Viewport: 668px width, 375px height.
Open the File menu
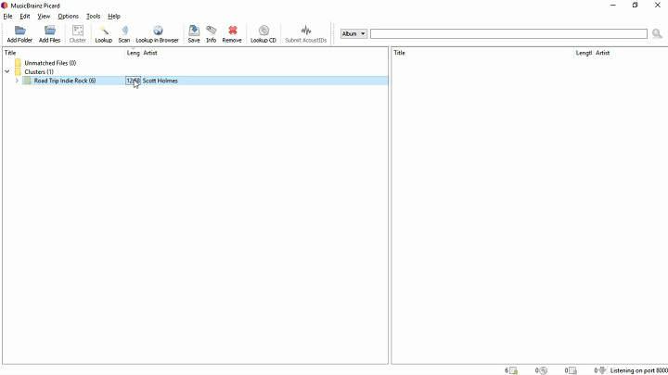point(7,17)
